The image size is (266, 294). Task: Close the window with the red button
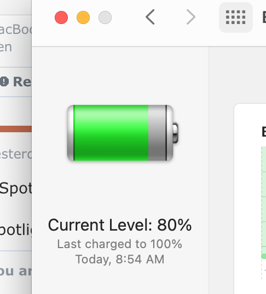[x=61, y=17]
